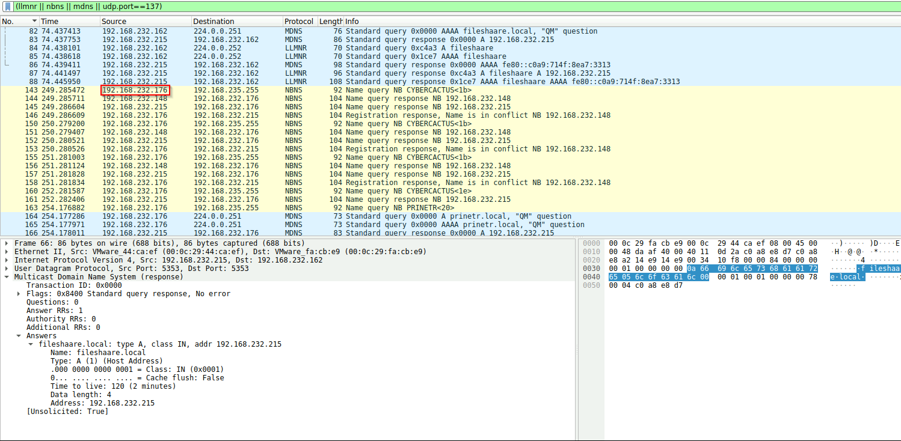Expand User Datagram Protocol section

click(x=7, y=269)
